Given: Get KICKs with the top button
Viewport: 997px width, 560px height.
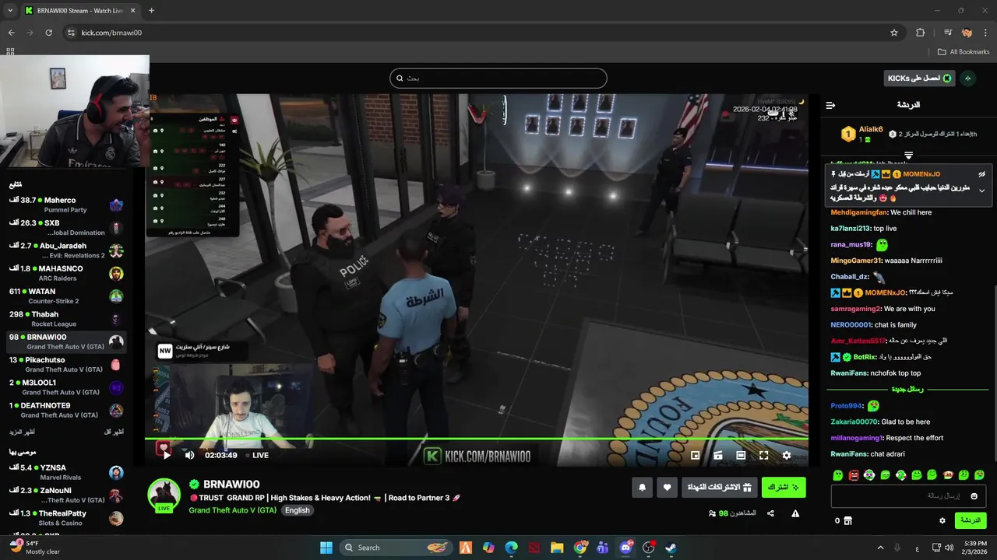Looking at the screenshot, I should tap(919, 79).
